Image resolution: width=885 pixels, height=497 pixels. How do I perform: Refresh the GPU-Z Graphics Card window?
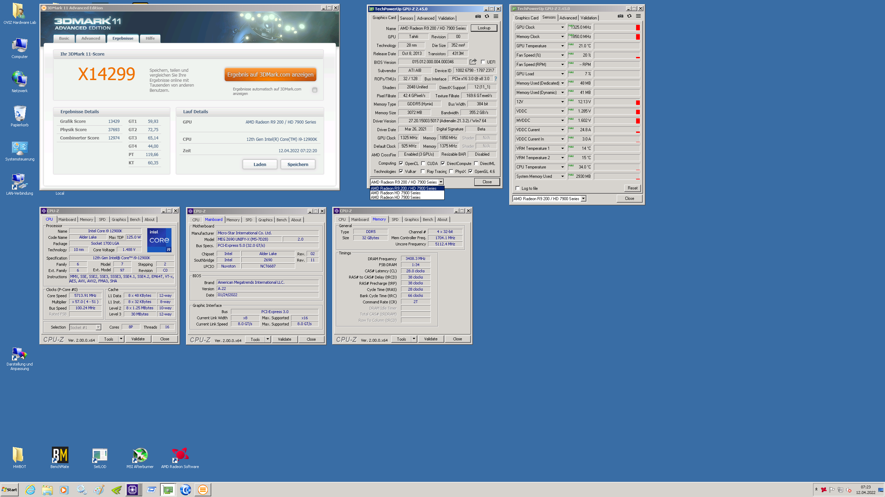click(487, 17)
